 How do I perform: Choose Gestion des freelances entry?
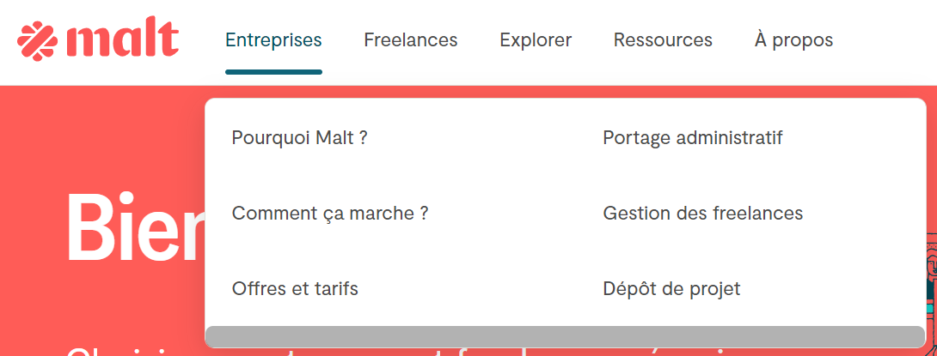[x=702, y=213]
